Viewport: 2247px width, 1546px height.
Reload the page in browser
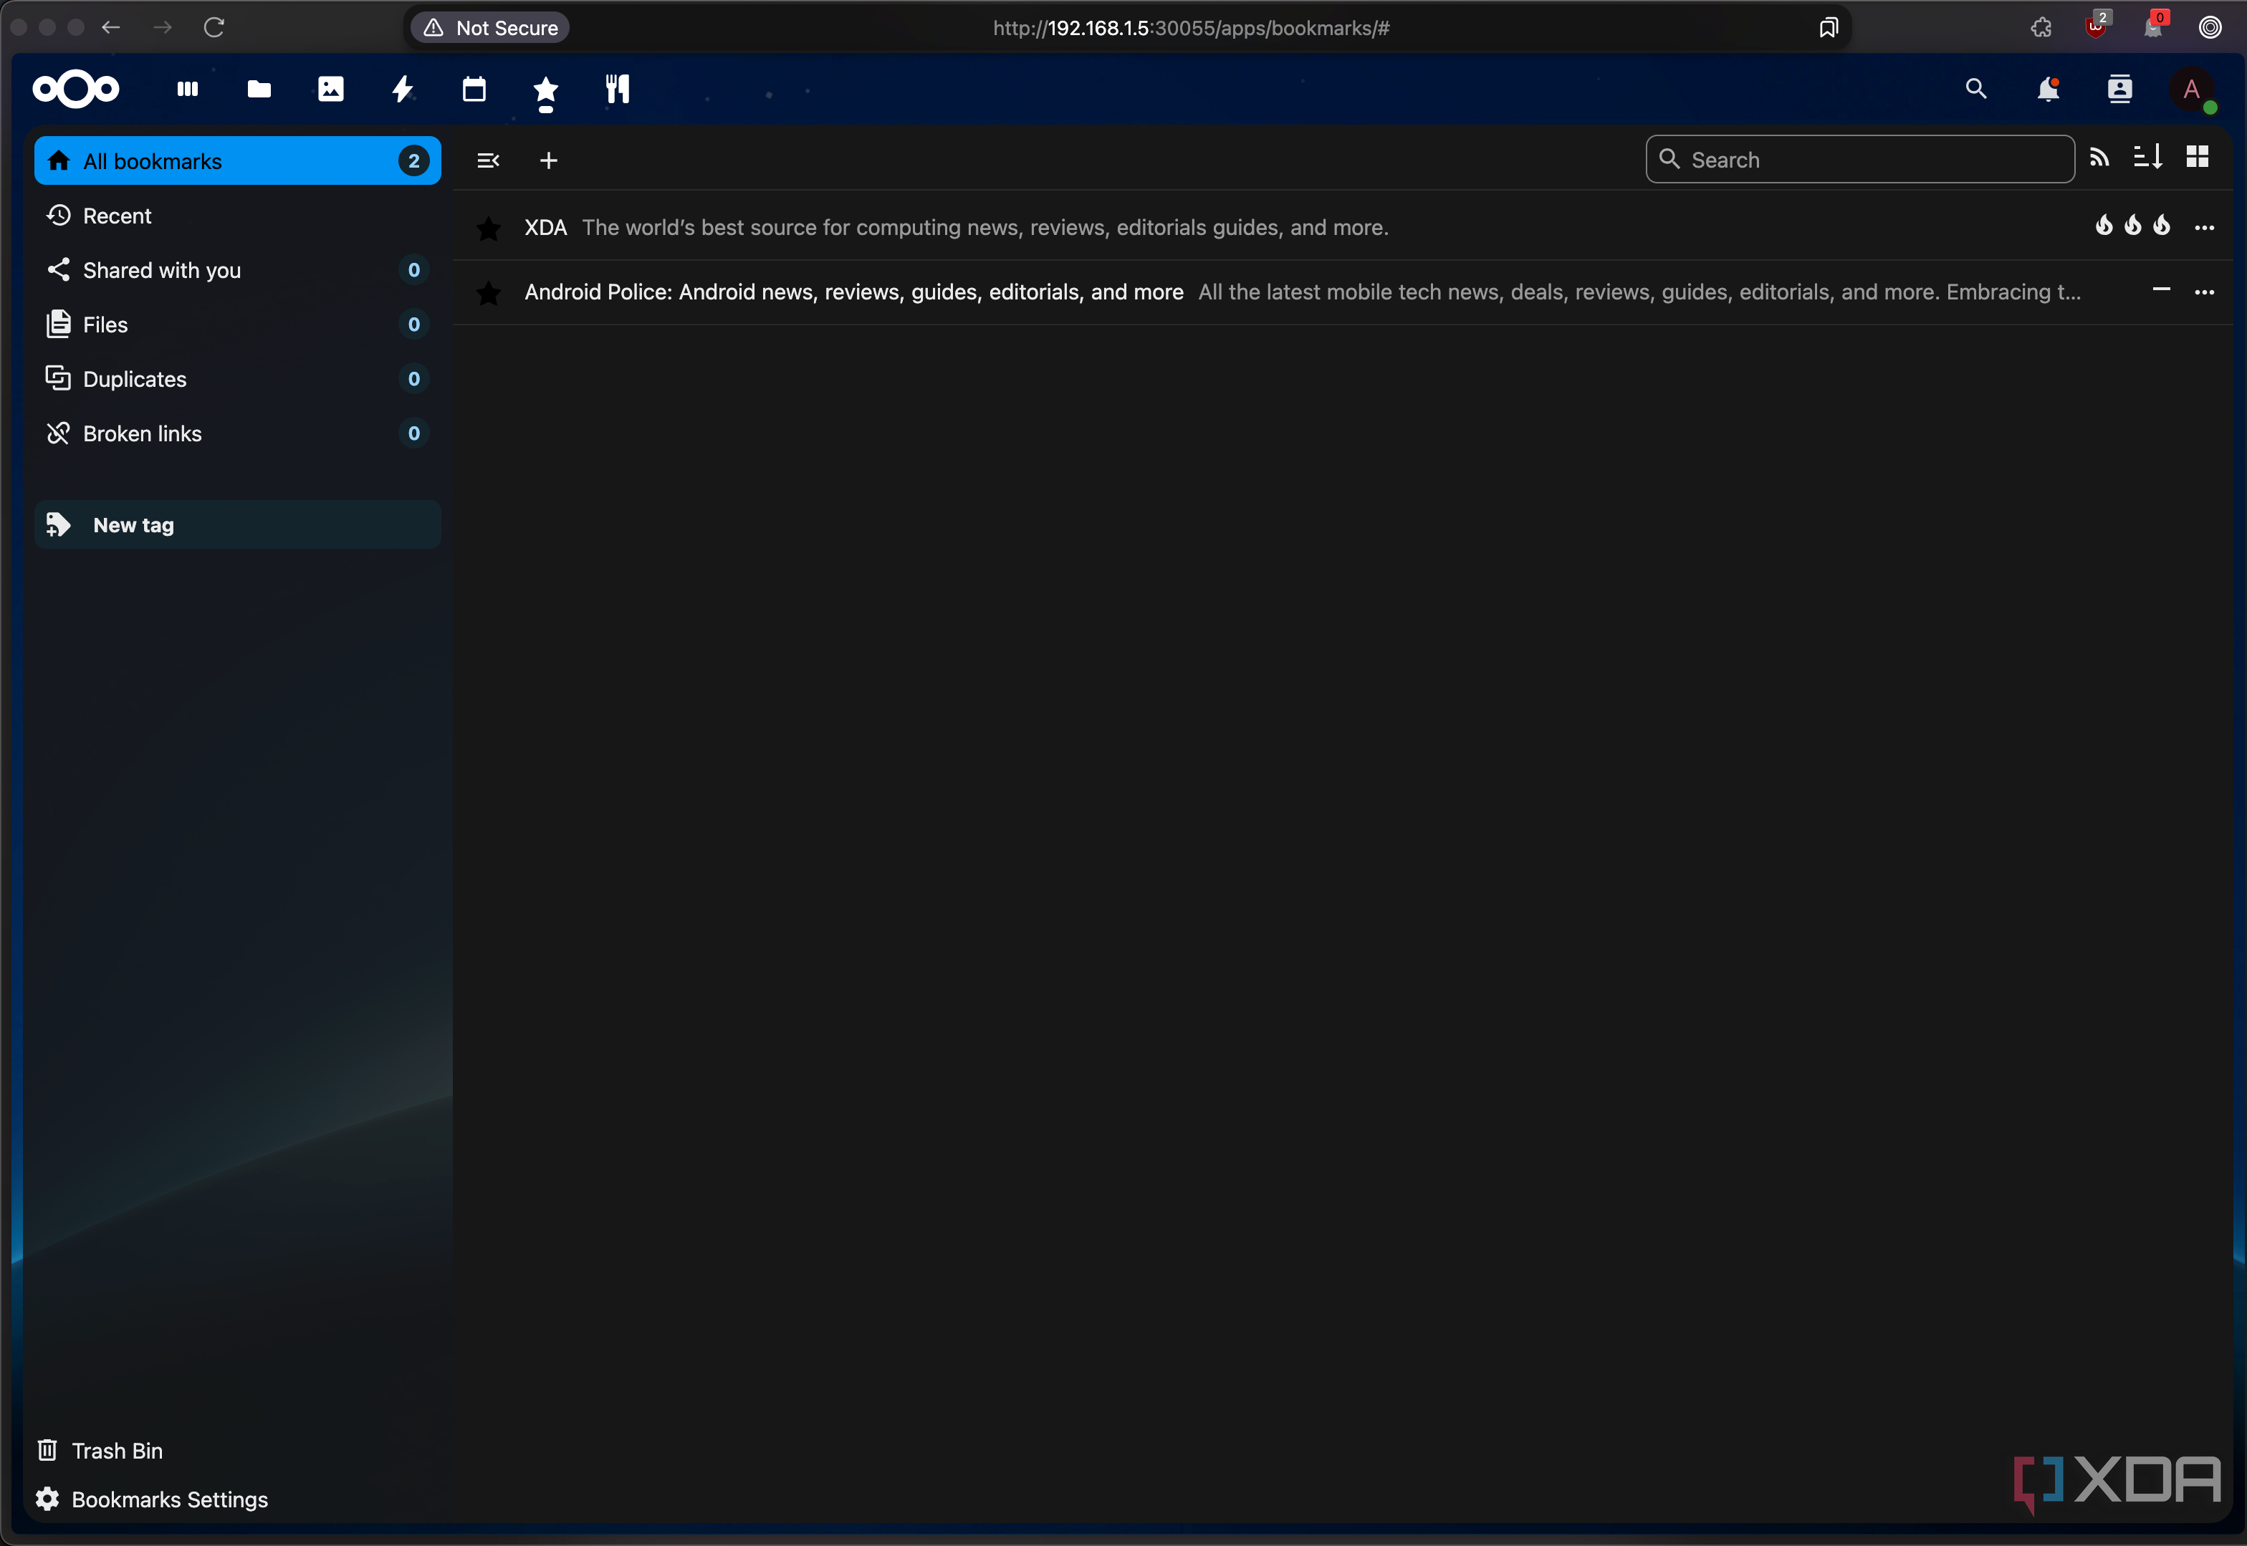[x=214, y=27]
